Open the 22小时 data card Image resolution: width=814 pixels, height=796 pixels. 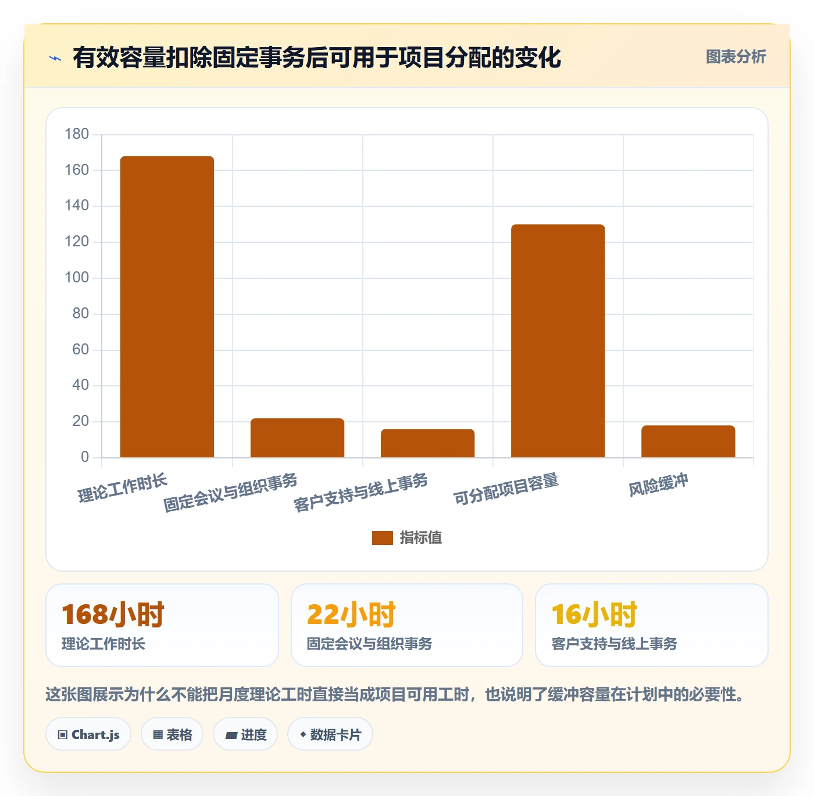click(x=407, y=625)
